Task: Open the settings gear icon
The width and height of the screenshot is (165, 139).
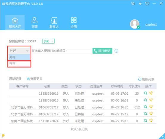Action: (x=133, y=4)
